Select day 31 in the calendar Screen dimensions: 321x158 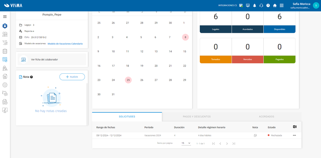tap(113, 95)
